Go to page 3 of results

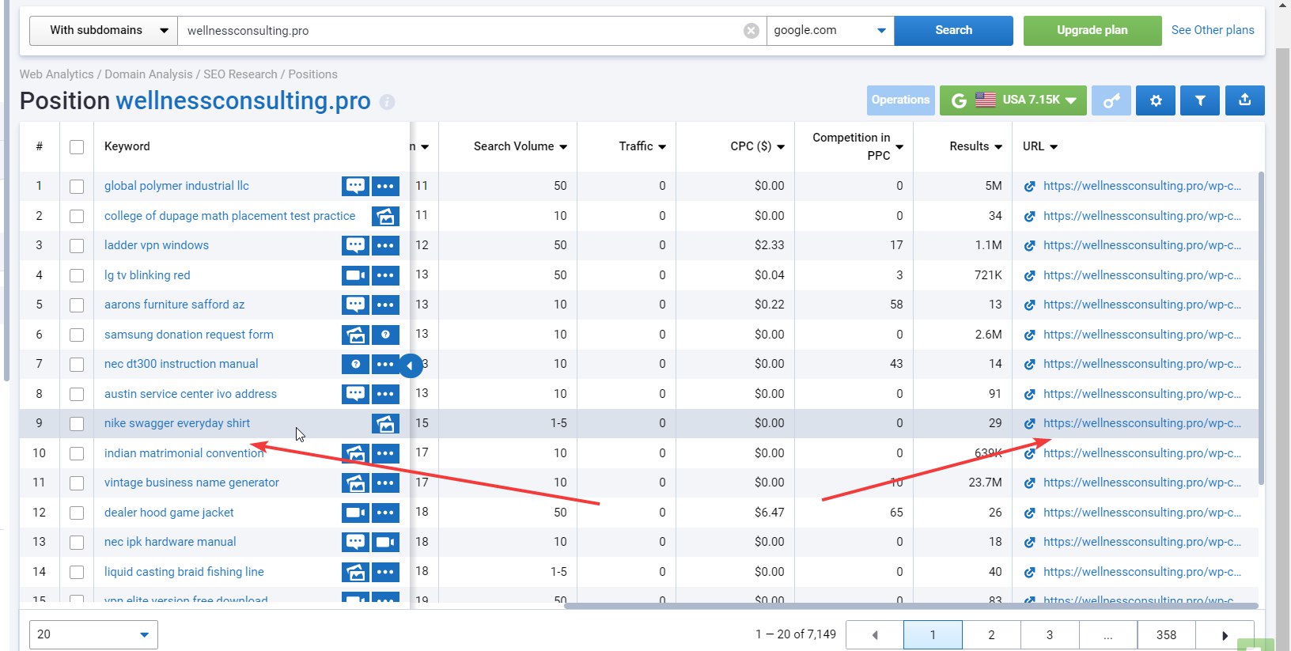[1050, 634]
